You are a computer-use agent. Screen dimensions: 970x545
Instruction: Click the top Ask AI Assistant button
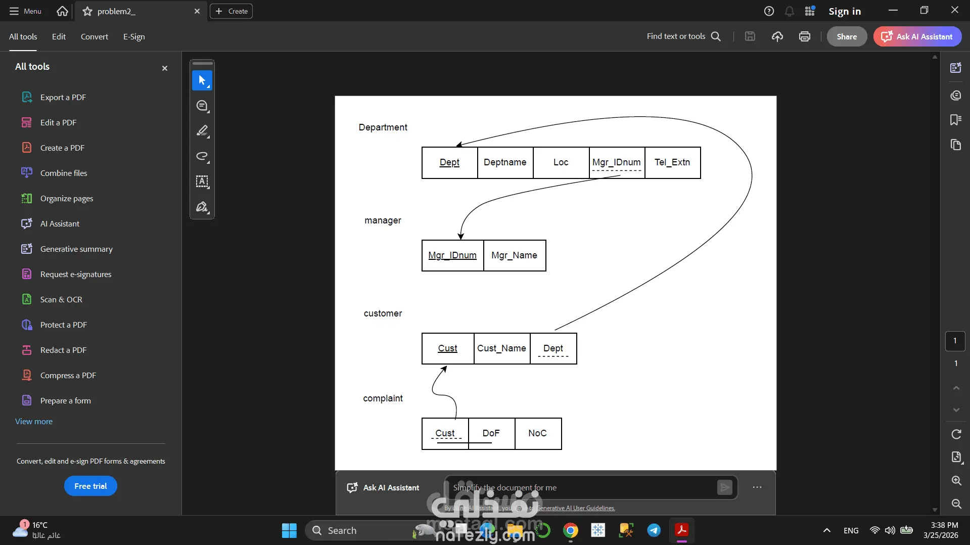pyautogui.click(x=917, y=36)
